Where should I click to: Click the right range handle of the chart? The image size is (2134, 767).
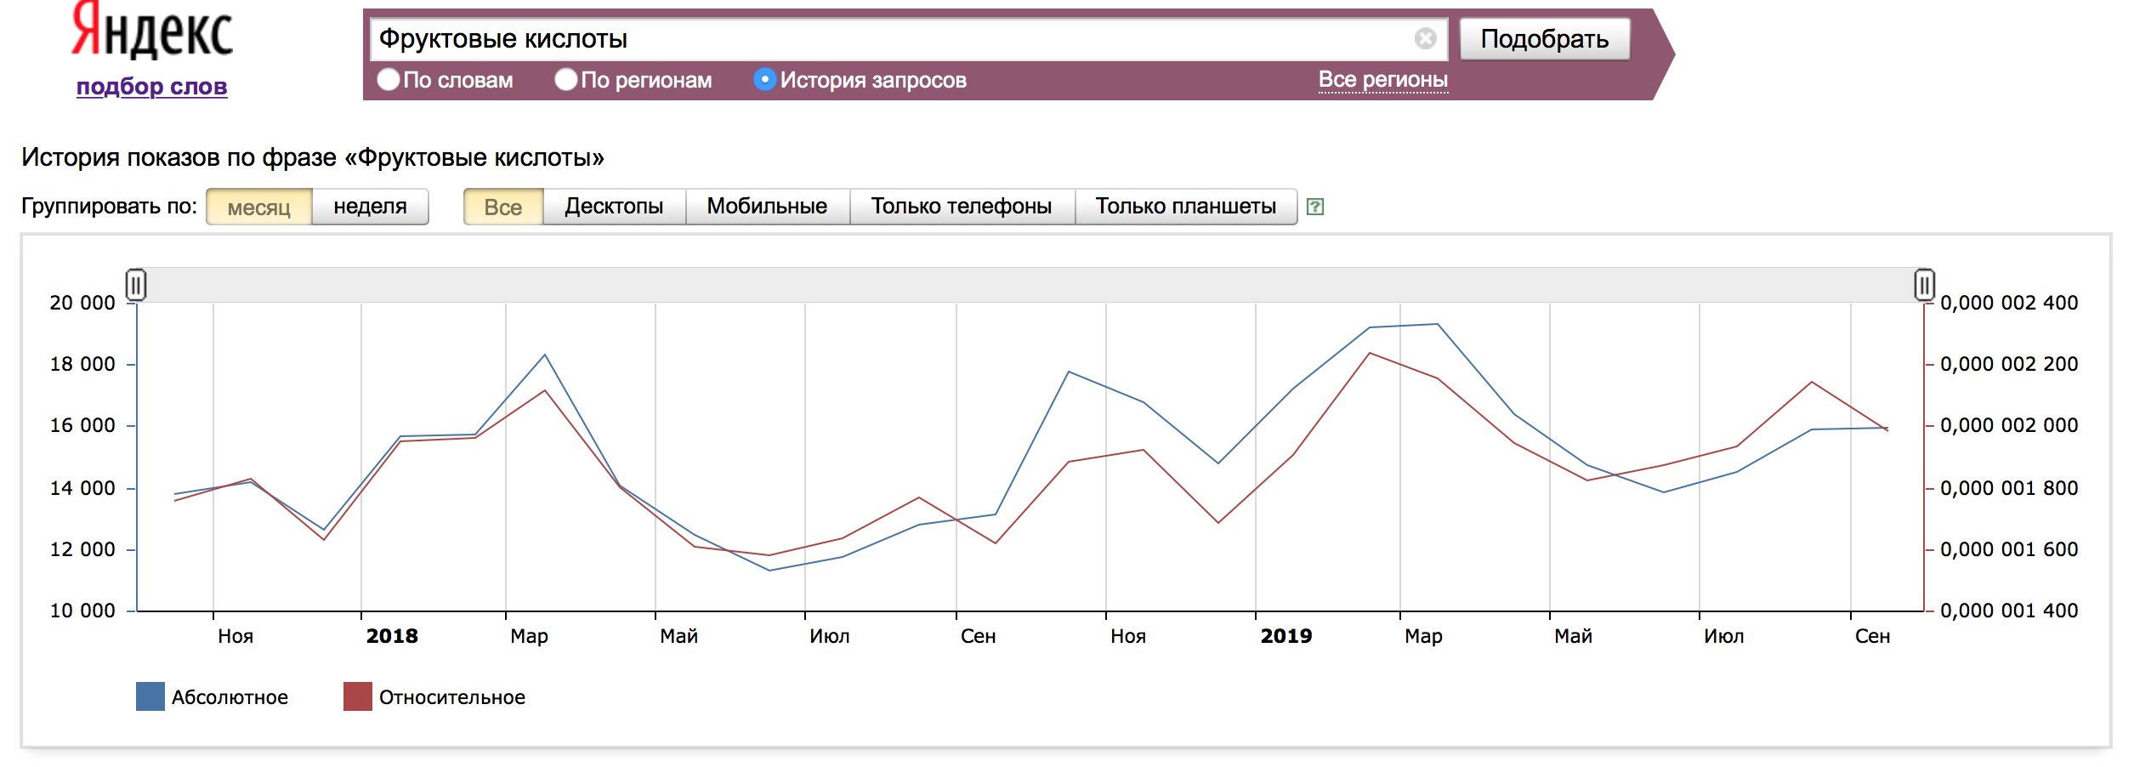click(1925, 285)
